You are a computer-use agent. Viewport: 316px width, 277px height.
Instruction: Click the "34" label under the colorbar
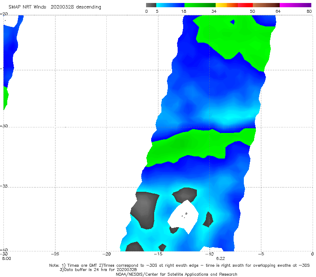(214, 12)
